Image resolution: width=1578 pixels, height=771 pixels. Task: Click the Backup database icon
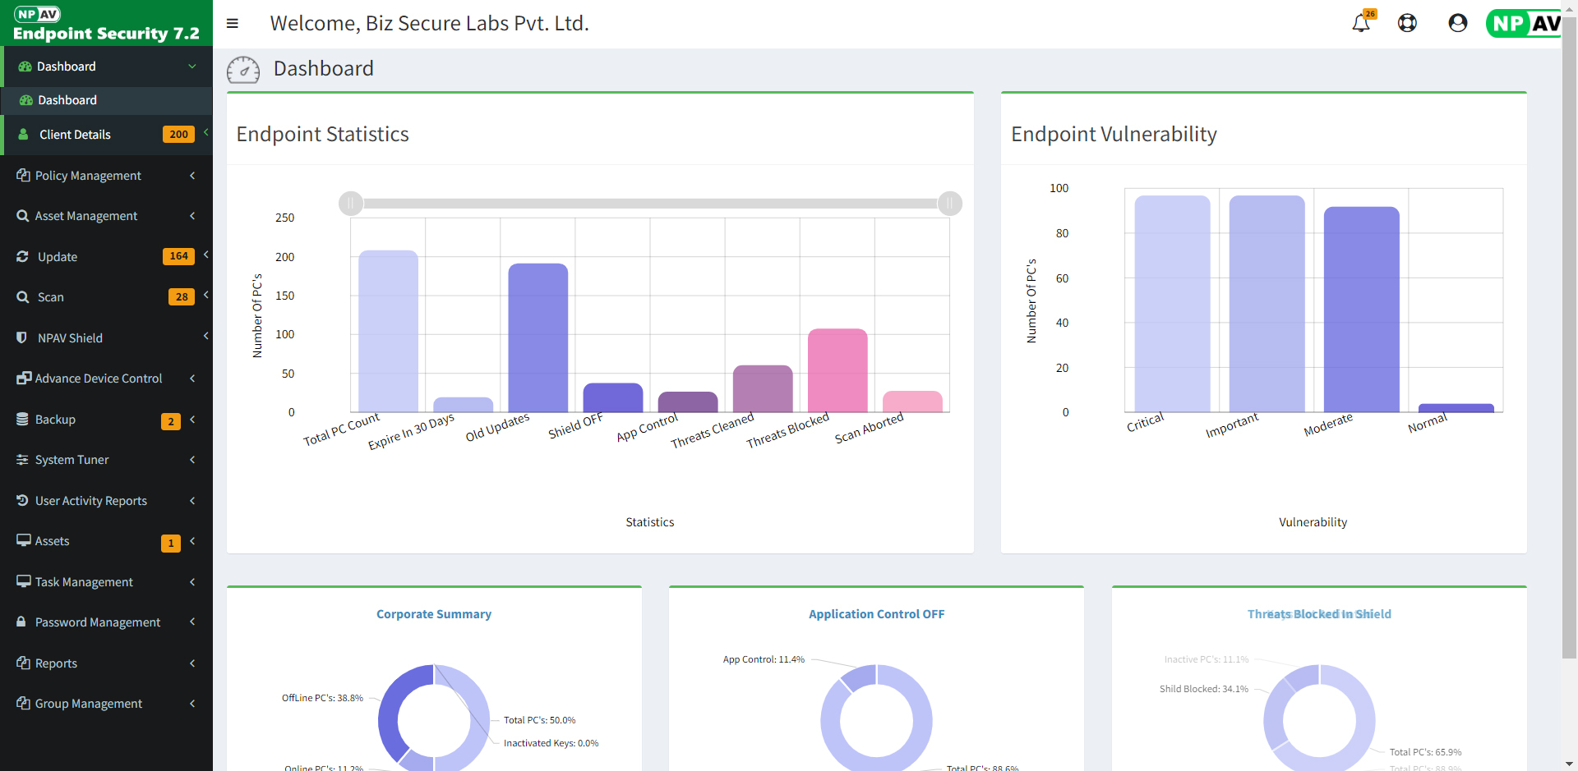tap(22, 420)
